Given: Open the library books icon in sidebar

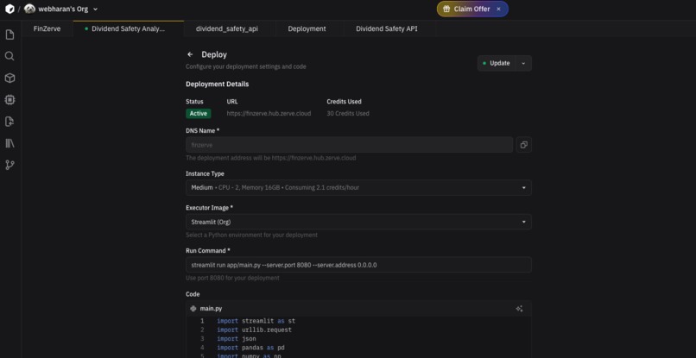Looking at the screenshot, I should click(x=9, y=143).
